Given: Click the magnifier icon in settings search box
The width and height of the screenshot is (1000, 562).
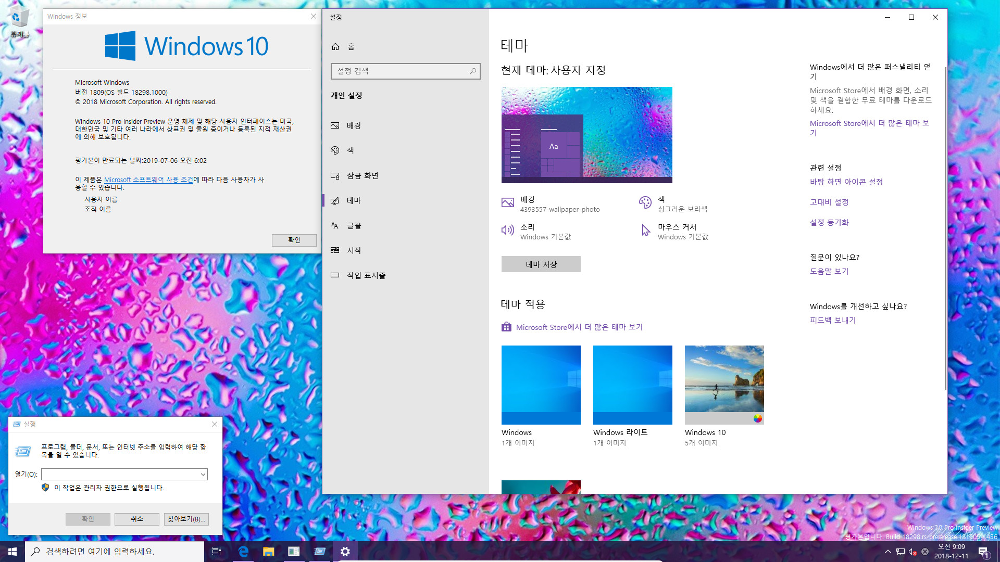Looking at the screenshot, I should (473, 71).
